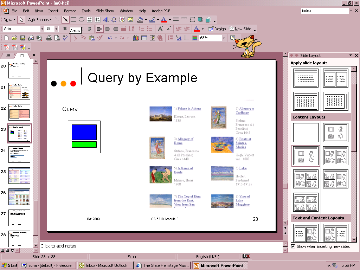
Task: Click the Design button
Action: pos(217,29)
